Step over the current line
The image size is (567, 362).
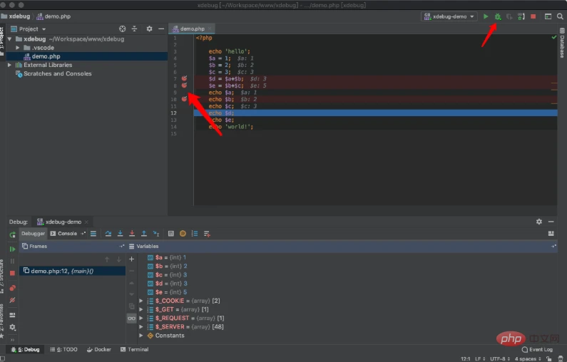tap(108, 234)
